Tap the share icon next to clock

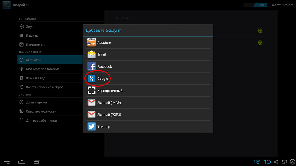[276, 162]
